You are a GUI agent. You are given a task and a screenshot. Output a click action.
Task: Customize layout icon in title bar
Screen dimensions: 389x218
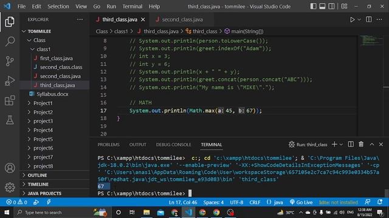point(344,7)
